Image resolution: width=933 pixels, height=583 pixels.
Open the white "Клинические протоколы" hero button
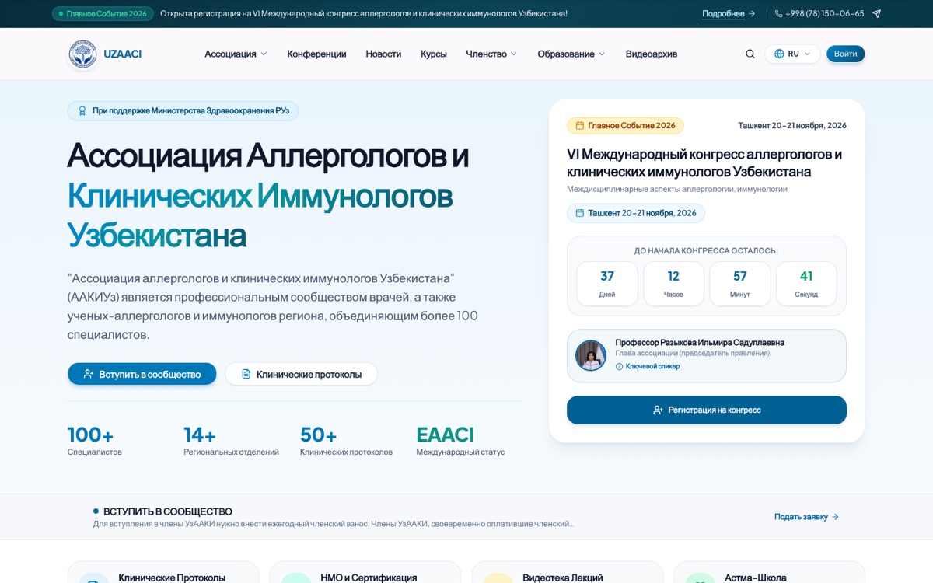301,374
